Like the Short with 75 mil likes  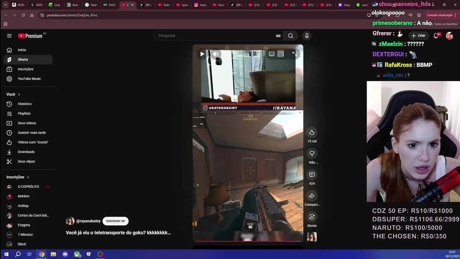point(312,132)
